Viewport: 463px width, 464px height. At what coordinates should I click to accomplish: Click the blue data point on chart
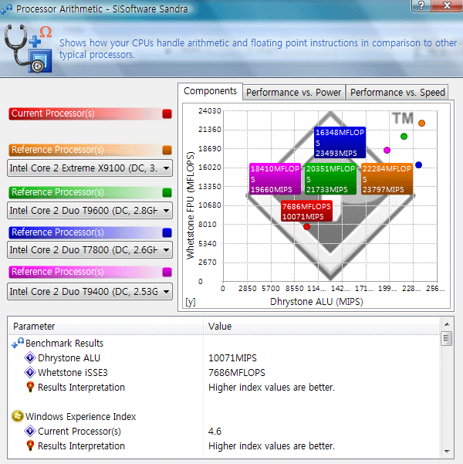(418, 164)
